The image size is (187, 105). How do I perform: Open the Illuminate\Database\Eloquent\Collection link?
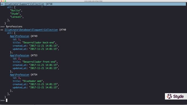(31, 30)
